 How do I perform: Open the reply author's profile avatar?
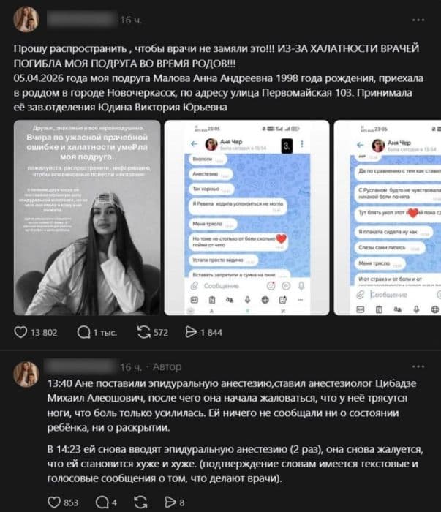pyautogui.click(x=26, y=374)
